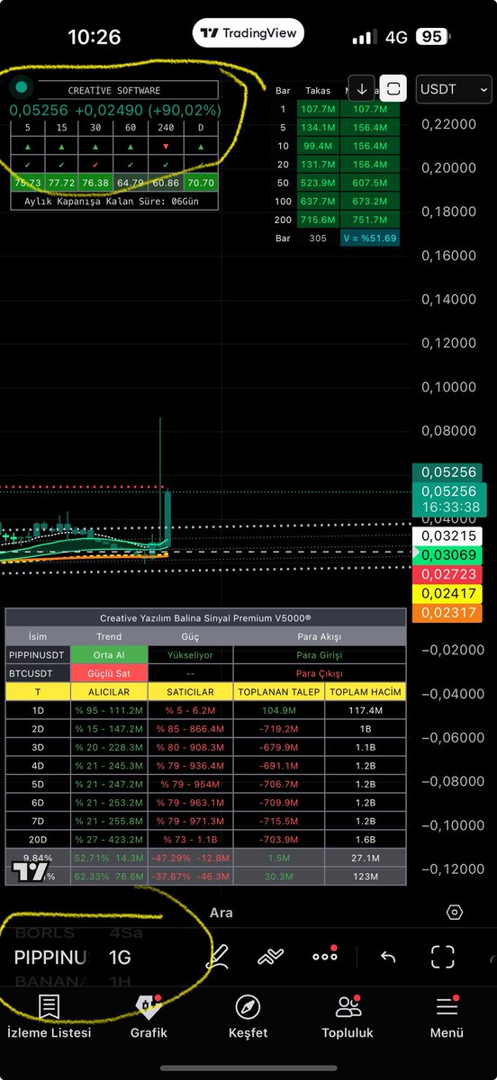This screenshot has width=497, height=1080.
Task: Tap -719.2M in the 2D row
Action: (x=279, y=729)
